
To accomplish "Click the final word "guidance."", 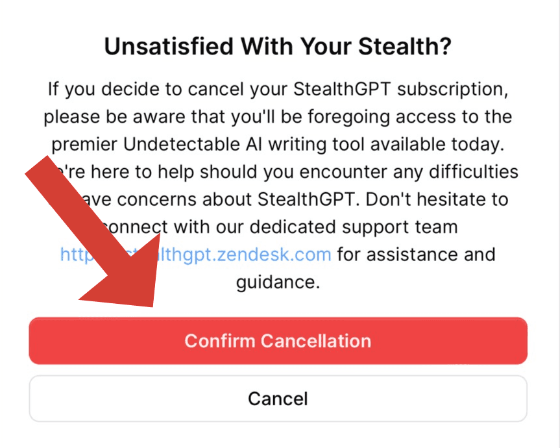I will click(278, 283).
